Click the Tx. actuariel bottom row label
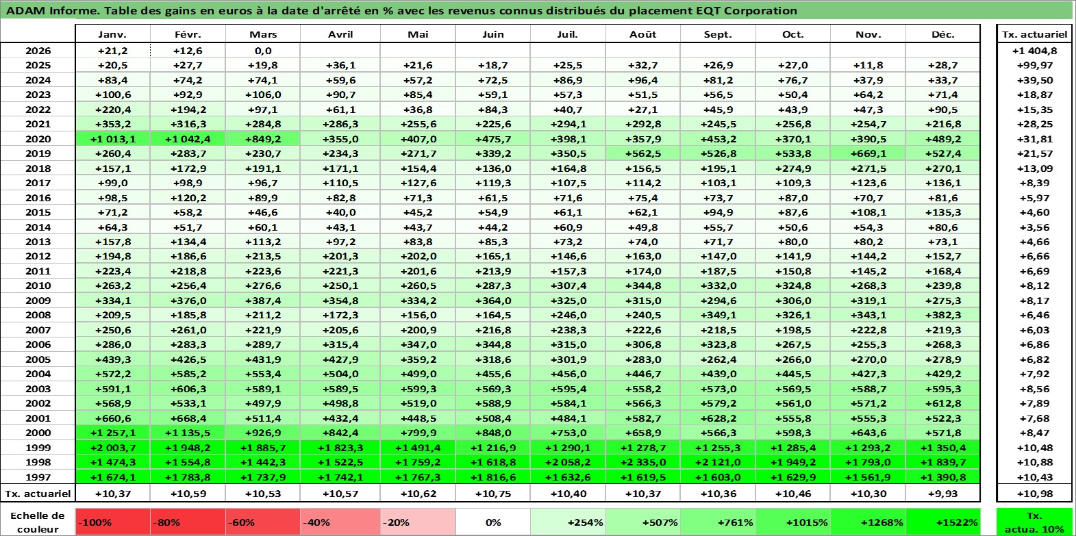 click(38, 494)
